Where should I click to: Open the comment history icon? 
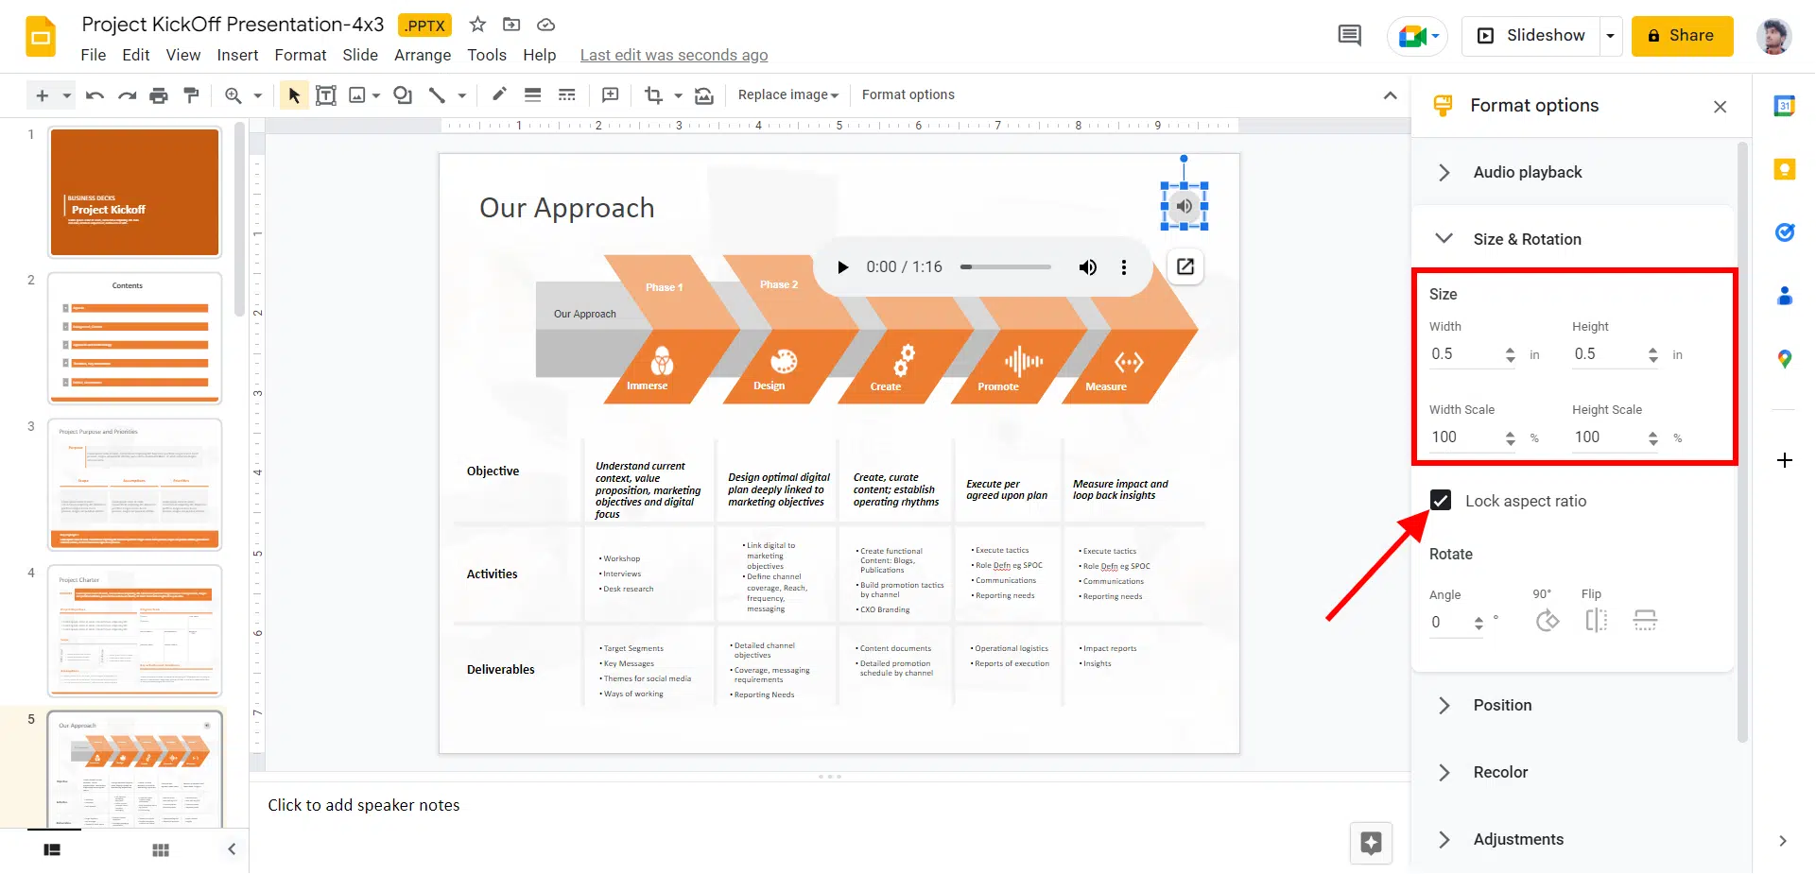tap(1349, 36)
